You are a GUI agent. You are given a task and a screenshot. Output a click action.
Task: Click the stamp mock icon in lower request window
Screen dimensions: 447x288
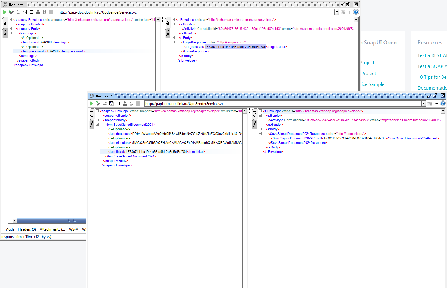125,103
